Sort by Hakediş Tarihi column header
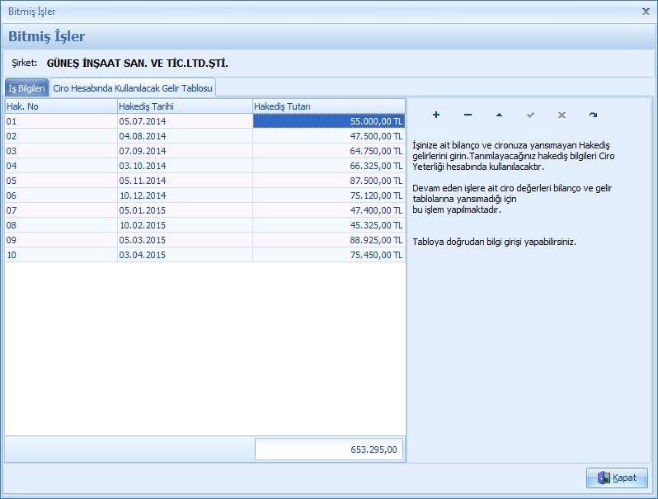This screenshot has height=499, width=658. click(x=184, y=106)
